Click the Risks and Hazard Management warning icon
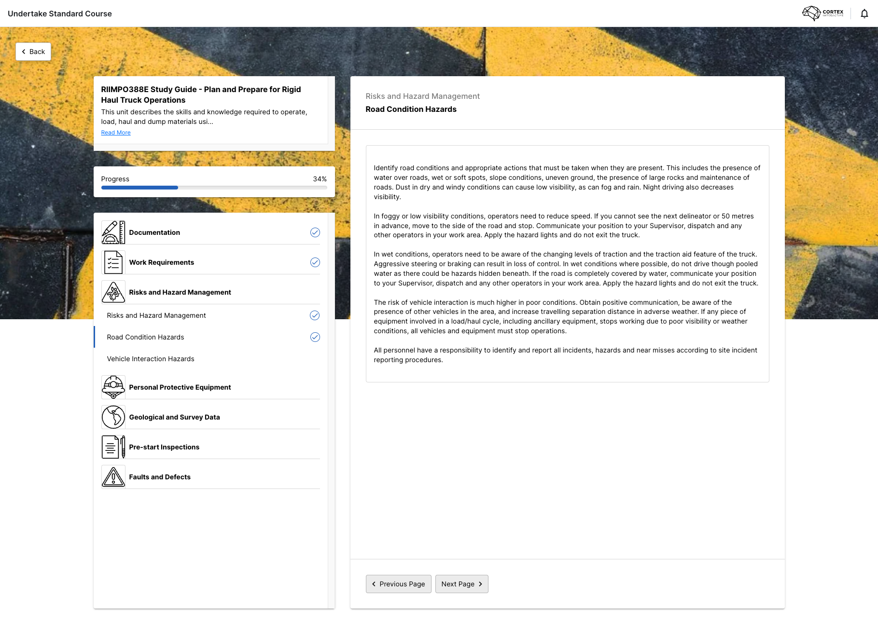Image resolution: width=878 pixels, height=624 pixels. click(x=113, y=292)
